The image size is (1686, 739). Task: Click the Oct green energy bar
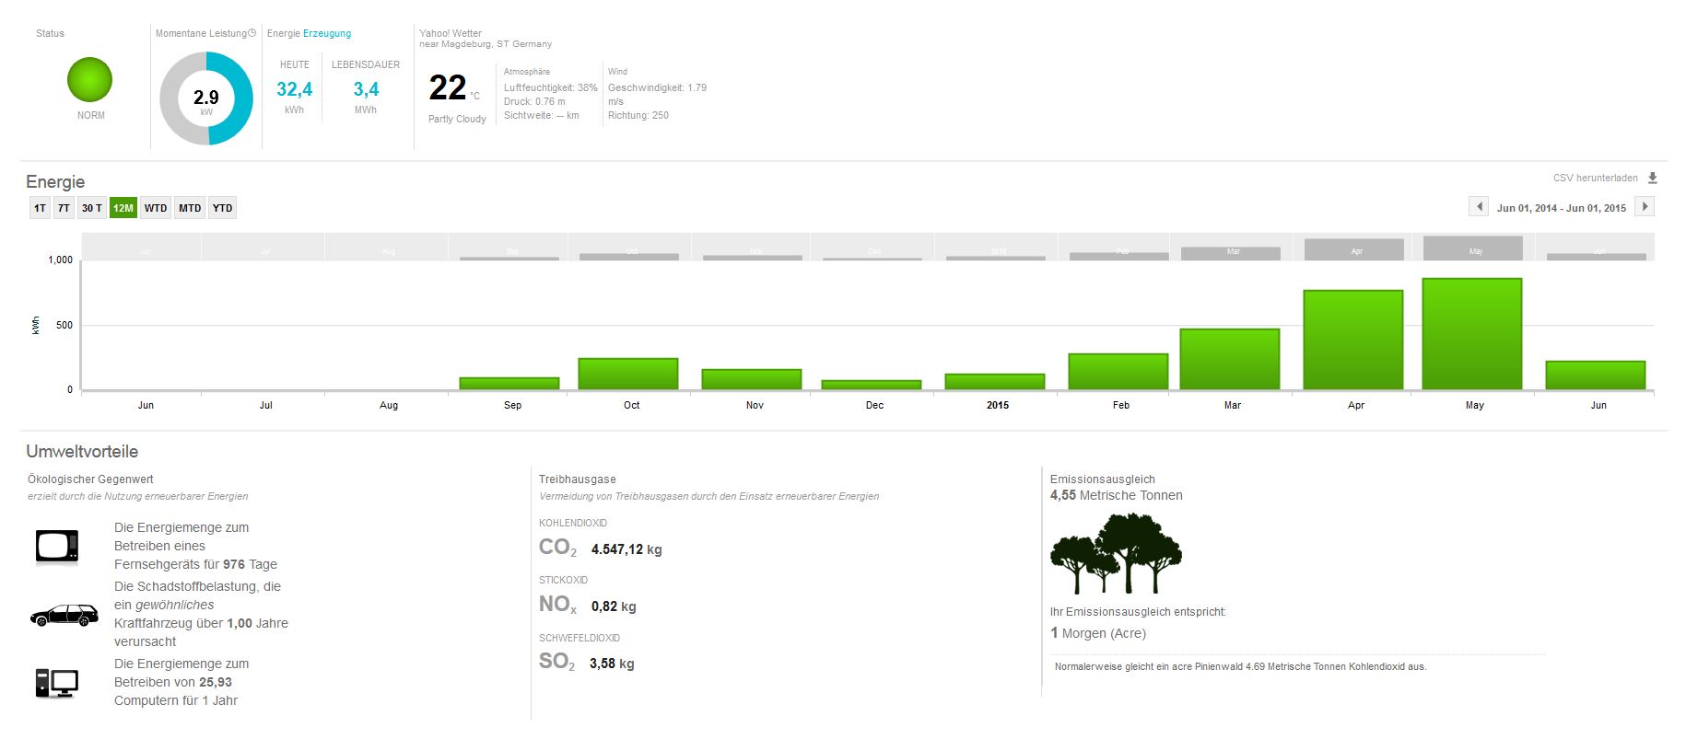point(628,375)
